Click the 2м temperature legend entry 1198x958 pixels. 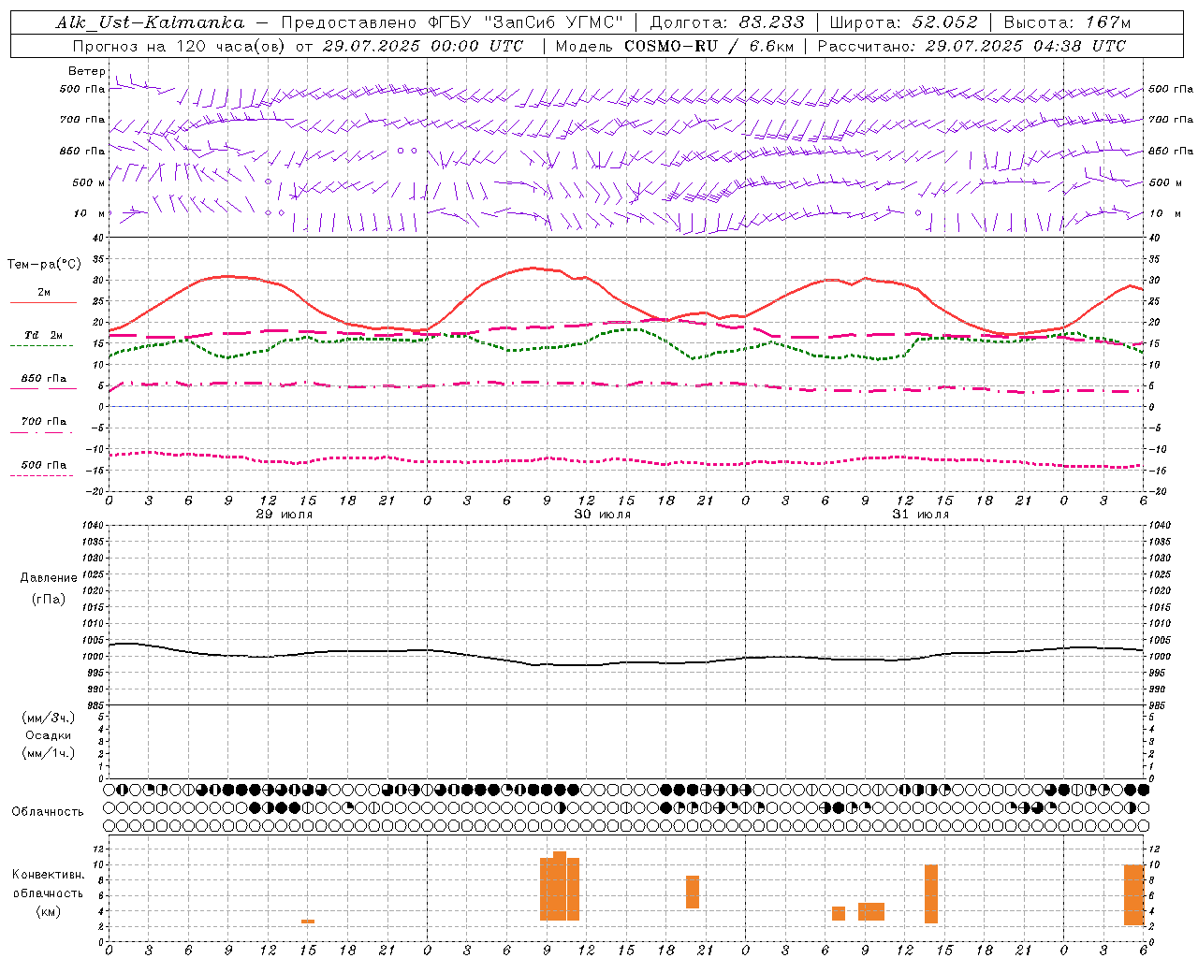click(x=44, y=292)
